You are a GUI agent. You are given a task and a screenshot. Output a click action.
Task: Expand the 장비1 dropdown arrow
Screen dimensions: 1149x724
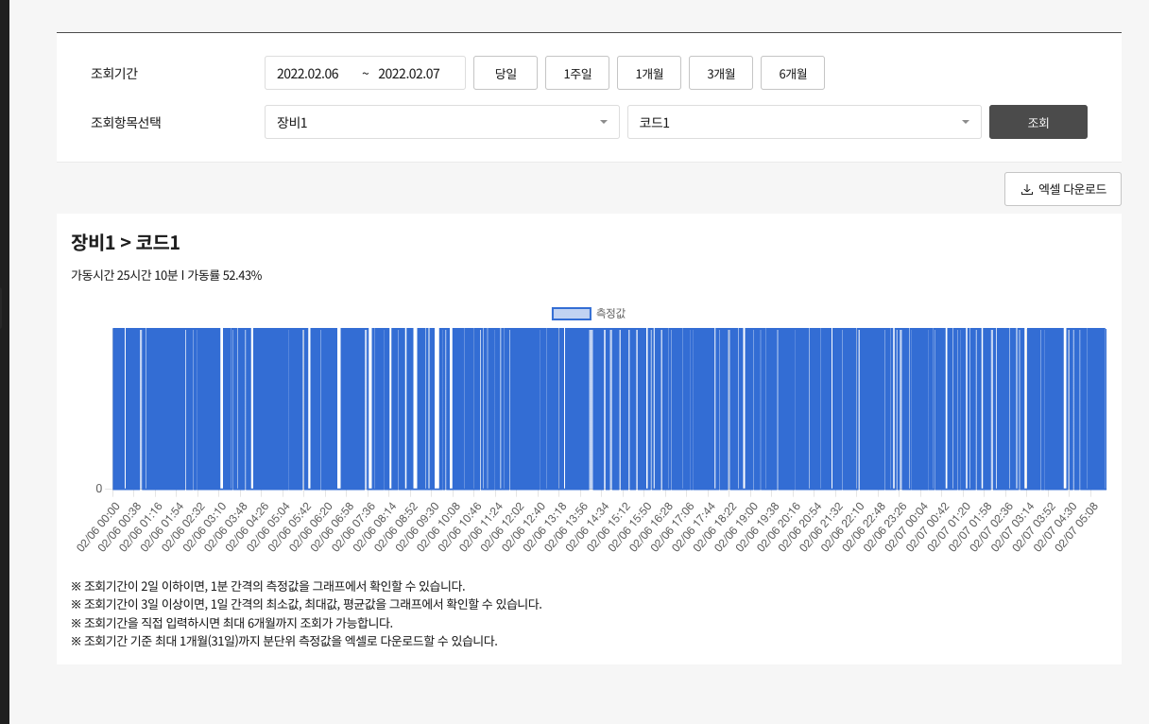[x=603, y=122]
